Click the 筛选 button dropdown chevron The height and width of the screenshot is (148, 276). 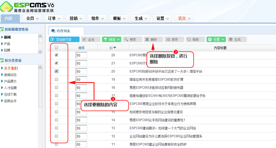(118, 39)
